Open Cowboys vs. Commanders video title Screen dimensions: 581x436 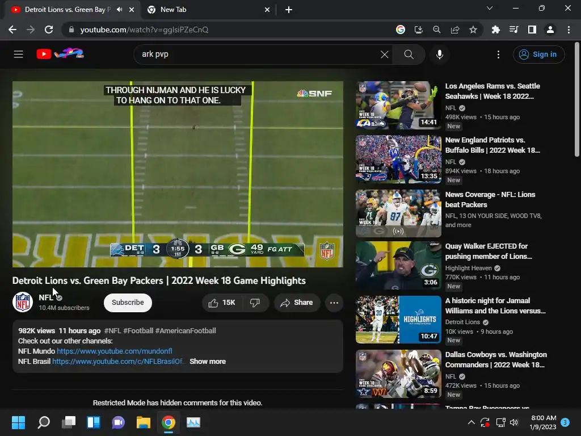coord(496,359)
